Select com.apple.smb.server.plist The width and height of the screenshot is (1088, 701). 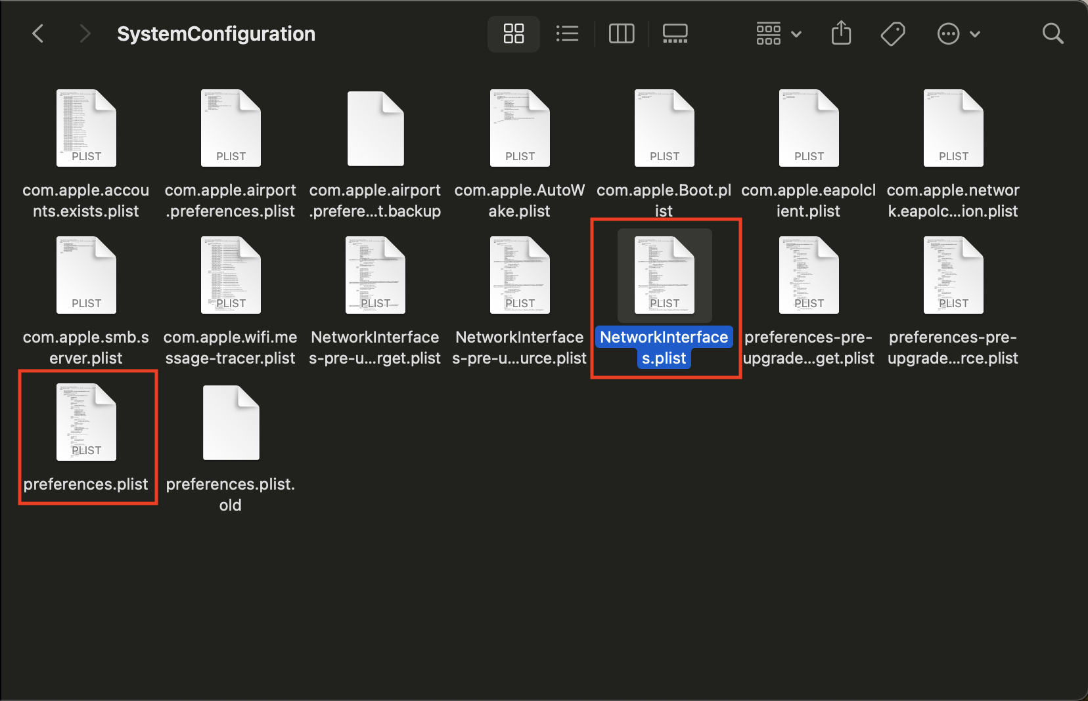click(86, 275)
